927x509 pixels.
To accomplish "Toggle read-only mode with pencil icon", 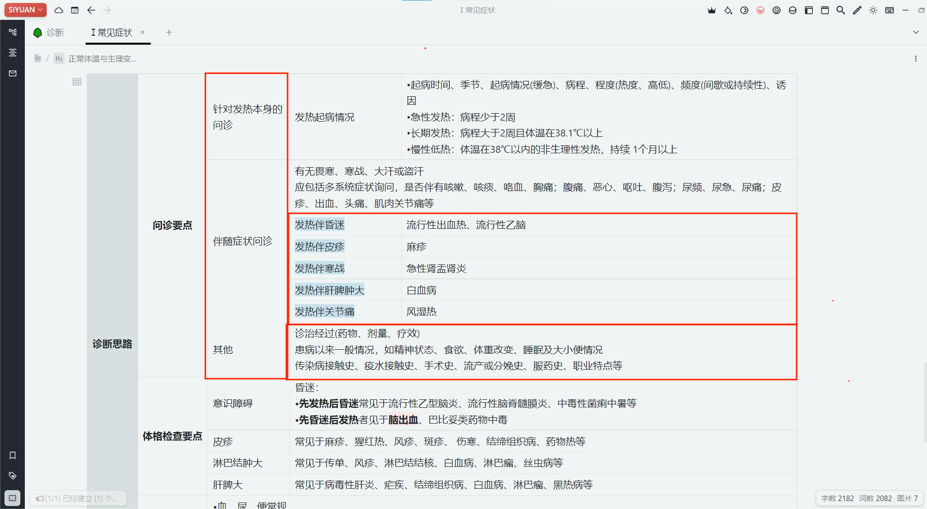I will (857, 10).
